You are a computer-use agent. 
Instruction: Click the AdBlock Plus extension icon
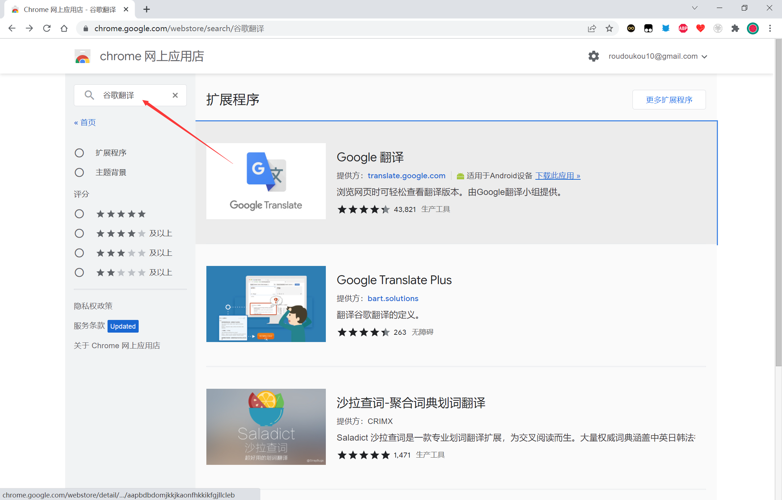tap(683, 28)
